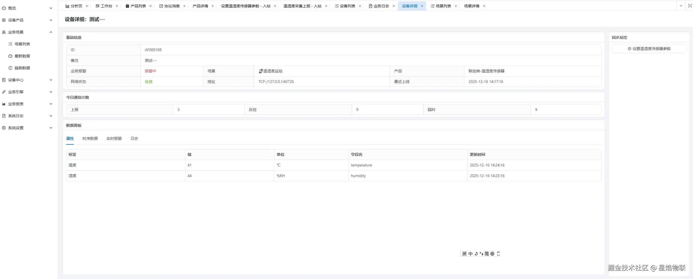
Task: Click the address TCP-/127.0.0.1:60726
Action: click(276, 82)
